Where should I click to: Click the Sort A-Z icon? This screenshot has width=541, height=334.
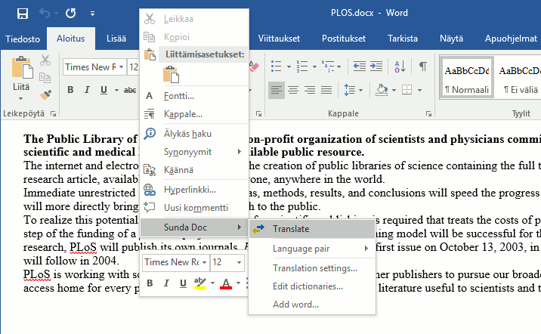click(400, 66)
